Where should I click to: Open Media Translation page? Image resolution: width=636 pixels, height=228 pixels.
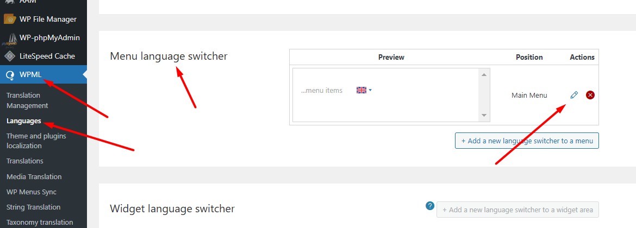tap(34, 176)
